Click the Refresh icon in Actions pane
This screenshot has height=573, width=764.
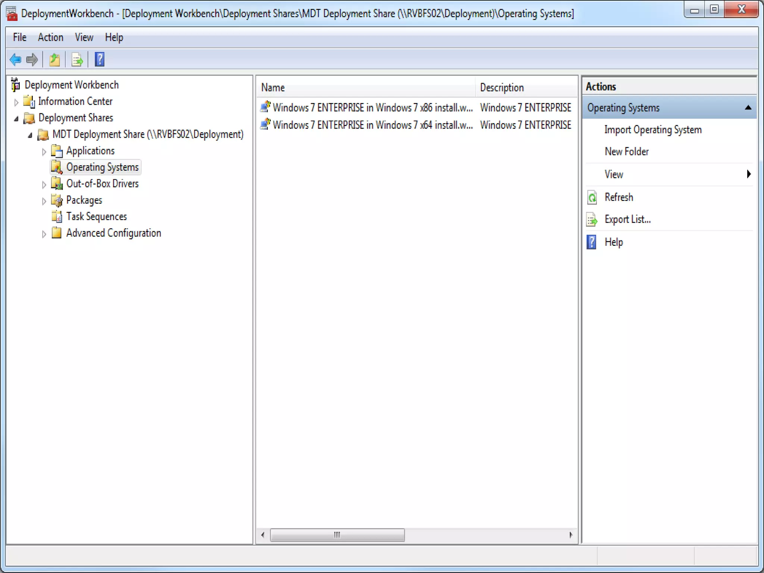point(592,197)
